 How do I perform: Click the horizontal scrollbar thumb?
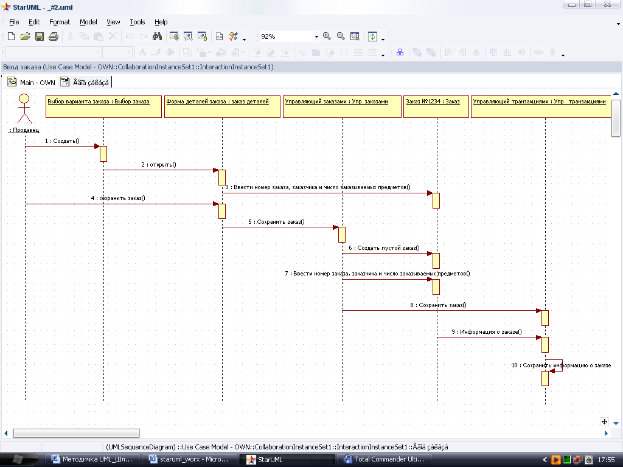(76, 433)
